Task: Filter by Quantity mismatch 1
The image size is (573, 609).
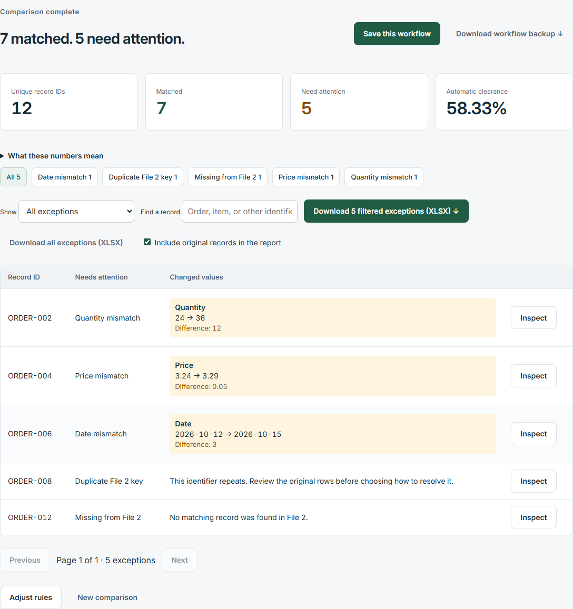Action: click(x=384, y=177)
